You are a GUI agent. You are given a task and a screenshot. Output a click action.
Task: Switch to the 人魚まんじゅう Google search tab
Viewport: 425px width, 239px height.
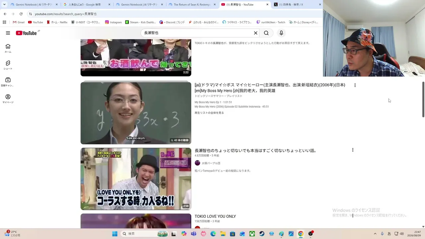[87, 5]
